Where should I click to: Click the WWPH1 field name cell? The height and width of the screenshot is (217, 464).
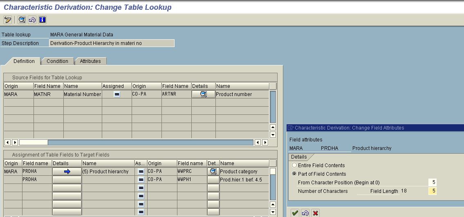(x=192, y=180)
